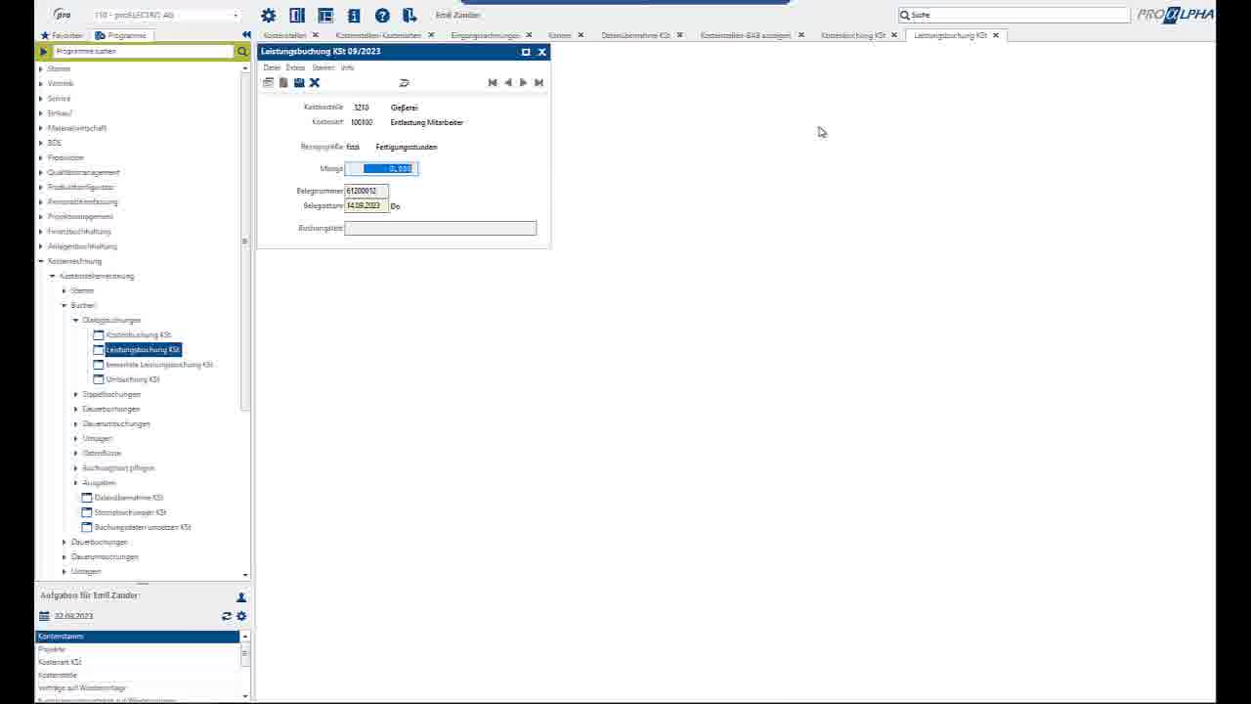Open the Datei menu in booking window
The image size is (1251, 704).
(272, 67)
